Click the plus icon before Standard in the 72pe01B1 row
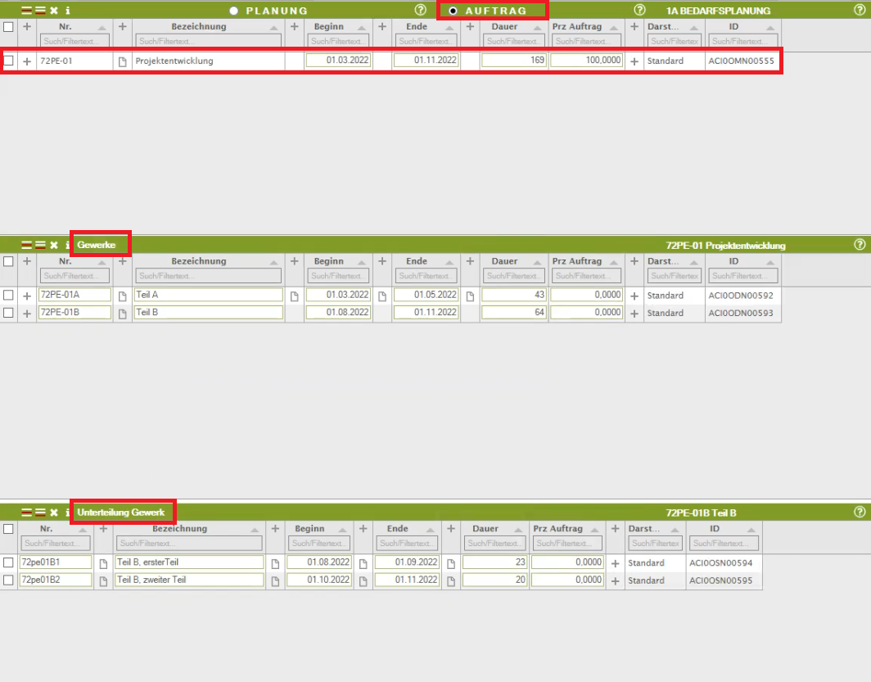The height and width of the screenshot is (682, 871). [615, 563]
